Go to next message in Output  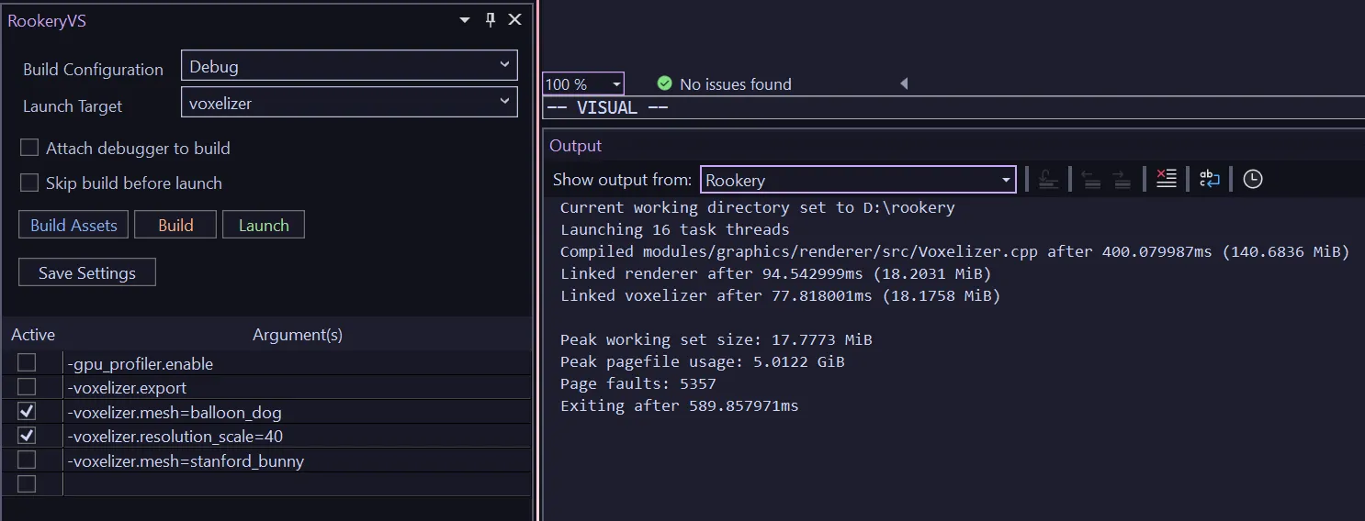coord(1122,180)
